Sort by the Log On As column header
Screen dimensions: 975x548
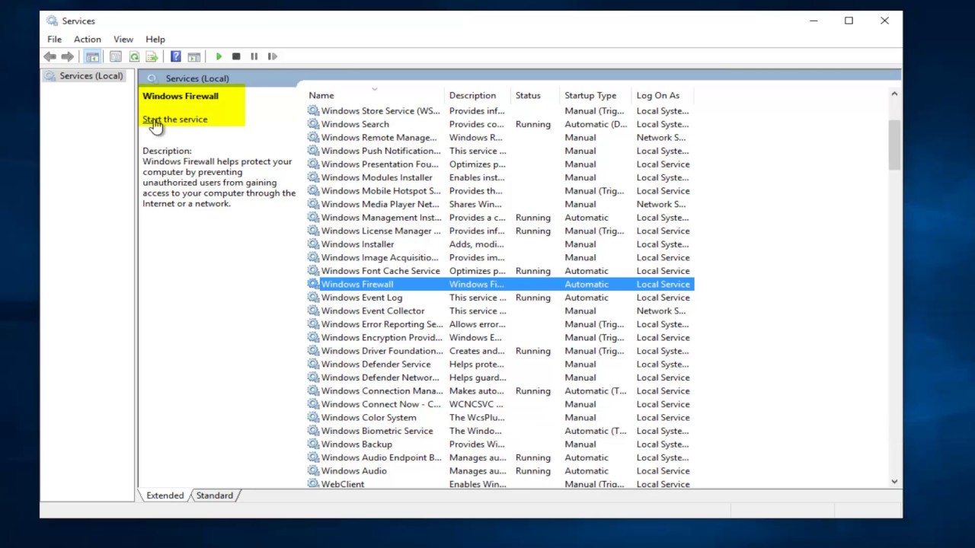click(x=663, y=95)
